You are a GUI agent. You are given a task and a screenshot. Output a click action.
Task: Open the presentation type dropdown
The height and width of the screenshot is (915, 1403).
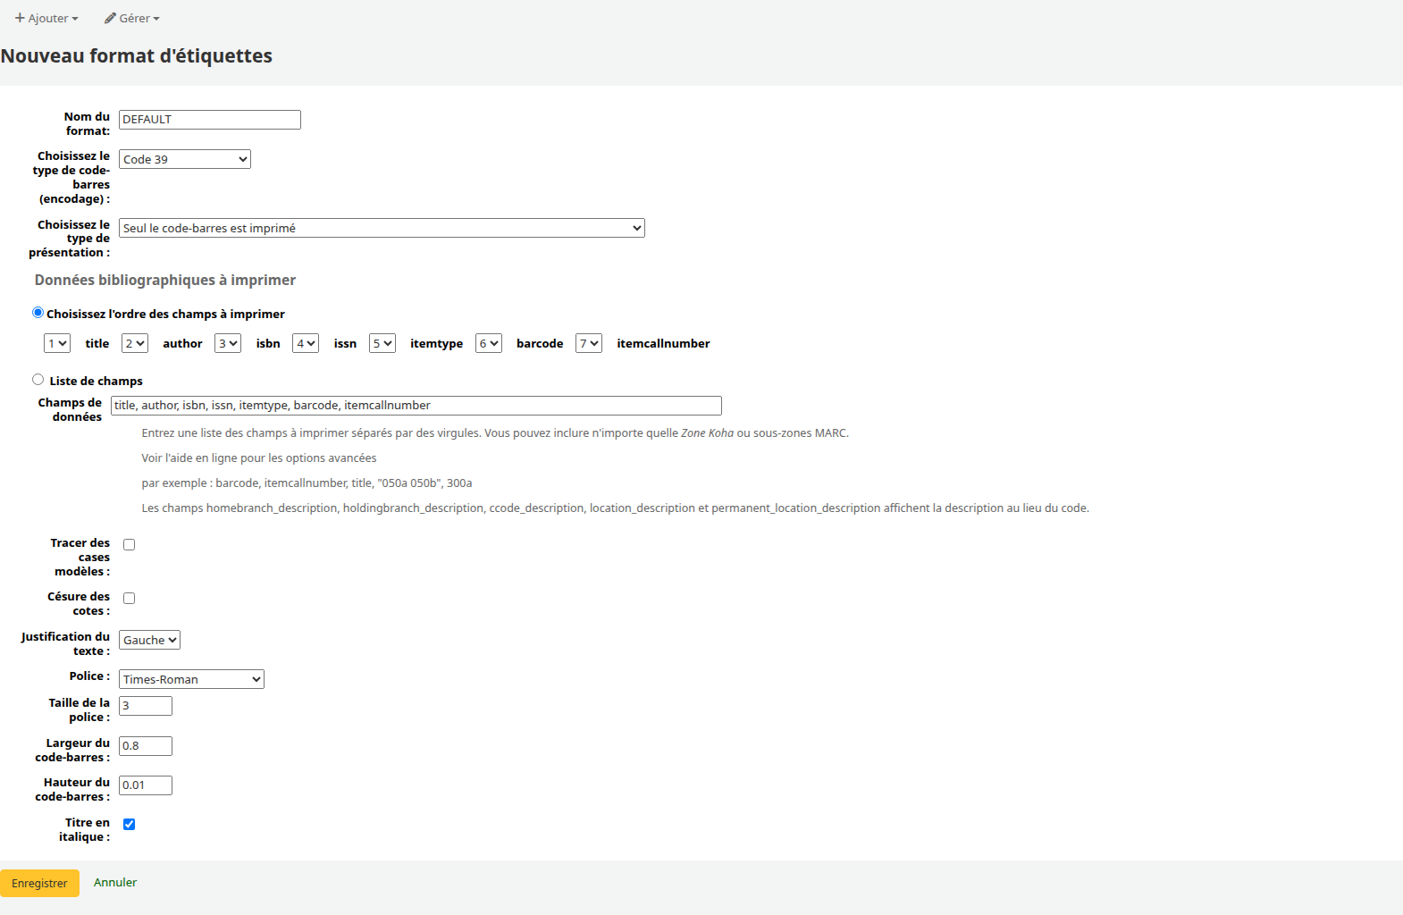(x=382, y=228)
